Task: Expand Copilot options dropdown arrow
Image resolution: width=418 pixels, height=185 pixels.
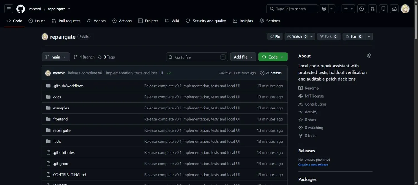Action: point(332,9)
